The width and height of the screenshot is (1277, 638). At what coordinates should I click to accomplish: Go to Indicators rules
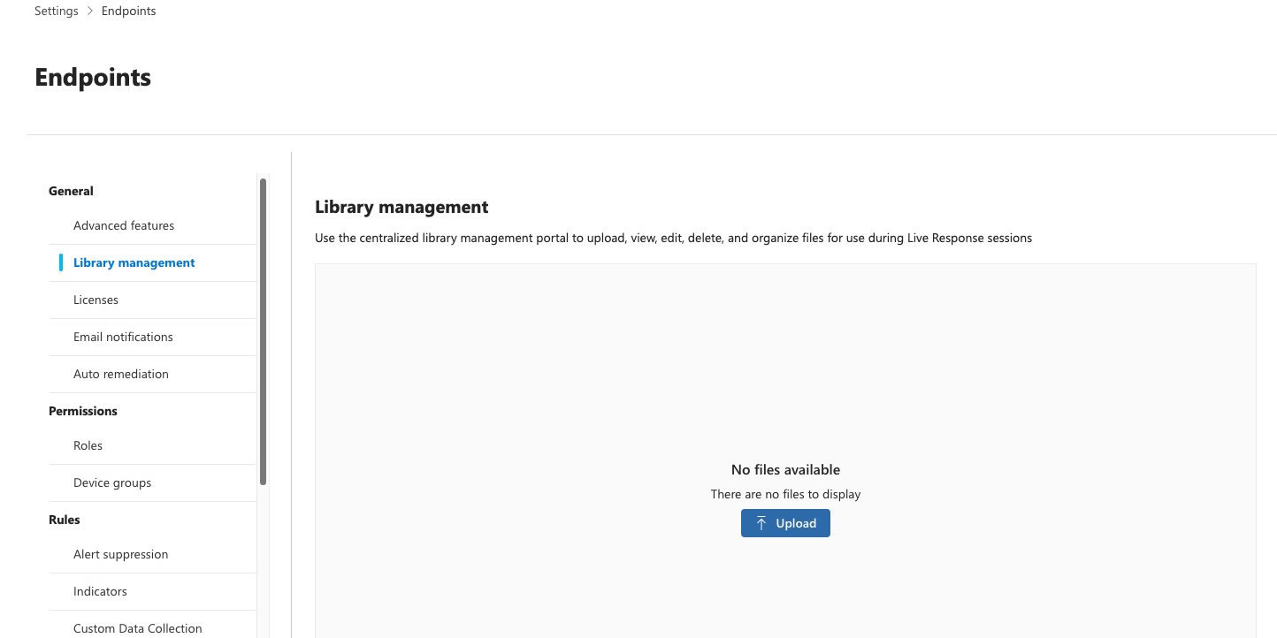[x=100, y=591]
